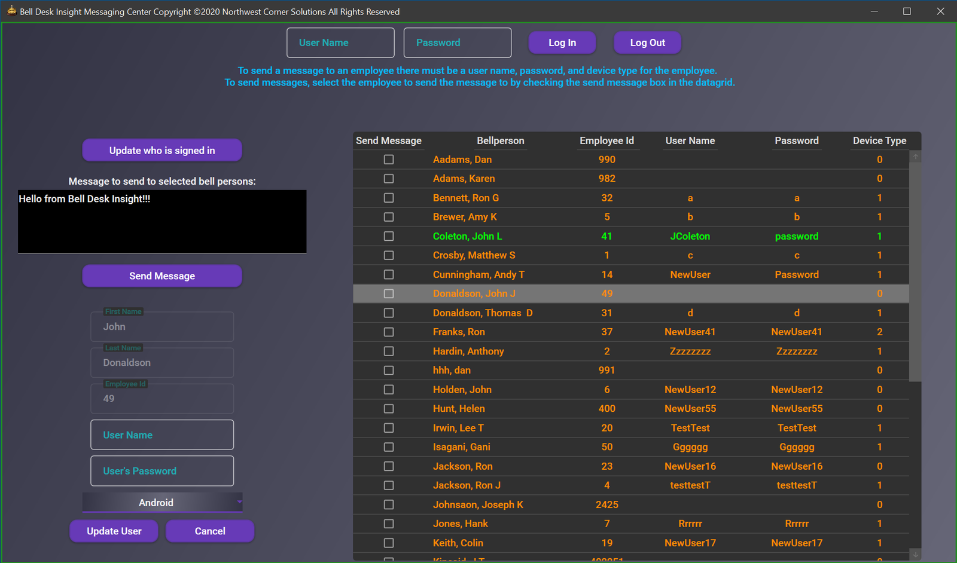Viewport: 957px width, 563px height.
Task: Check the send message box for Aadams, Dan
Action: (389, 160)
